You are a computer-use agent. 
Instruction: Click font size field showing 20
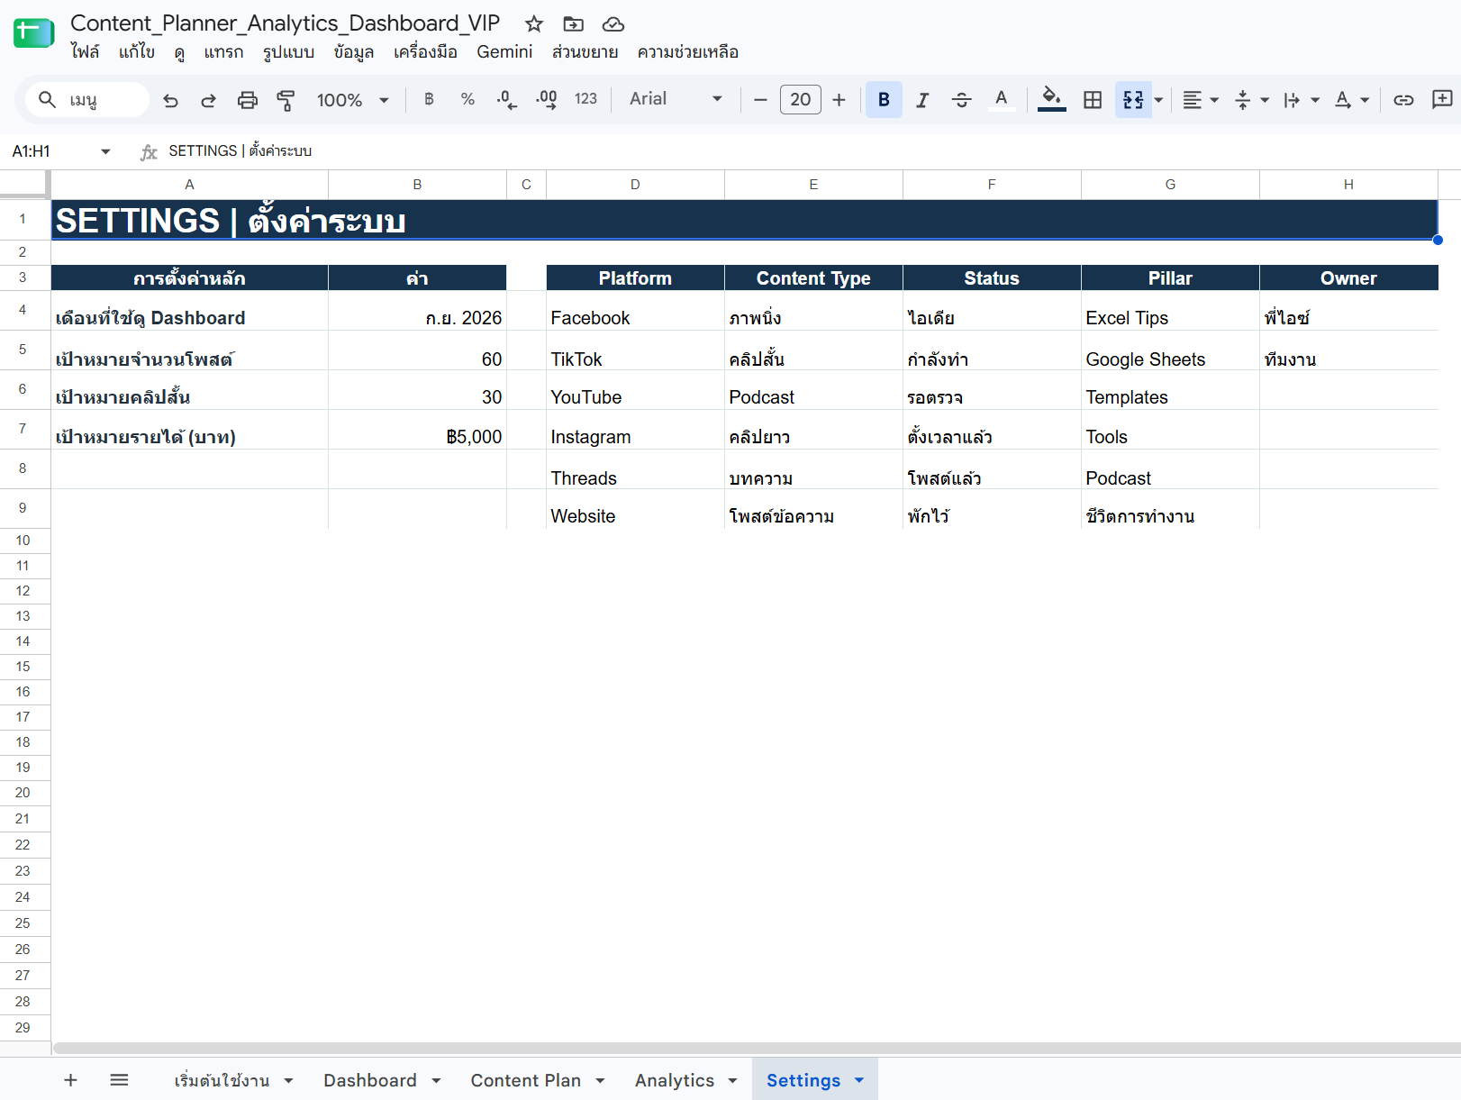click(x=800, y=100)
